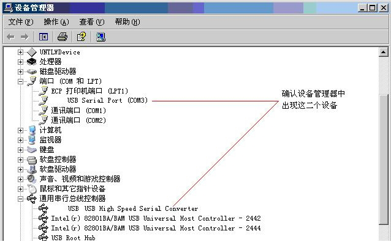Select 通讯端口 (COM1) entry
Screen dimensions: 391x250
(x=78, y=111)
